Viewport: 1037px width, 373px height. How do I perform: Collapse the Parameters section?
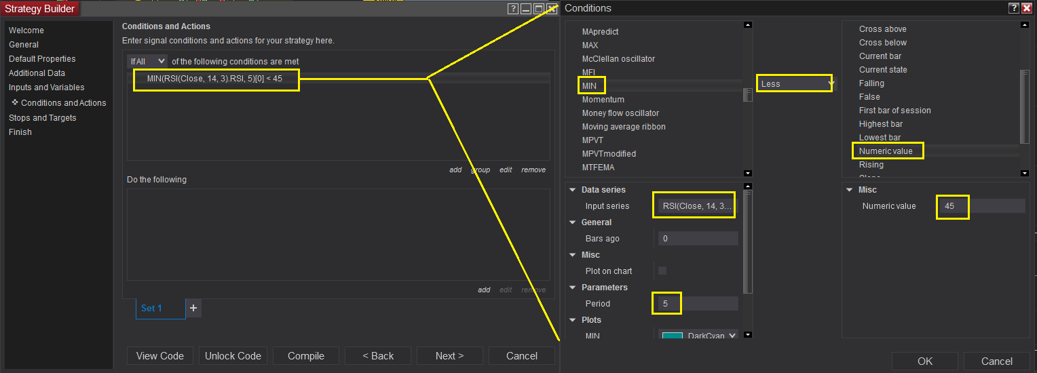(573, 288)
